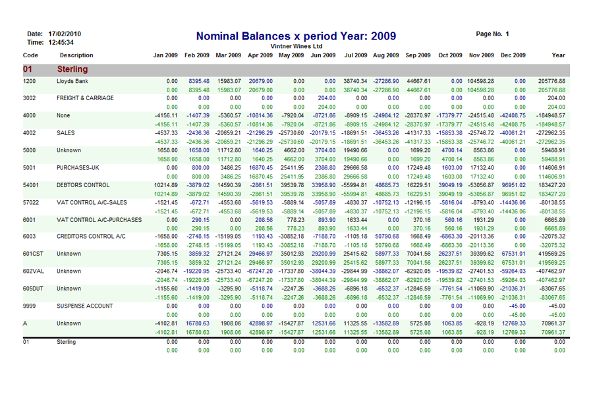Select the PURCHASES-UK description
Screen dimensions: 593x419
pos(78,168)
